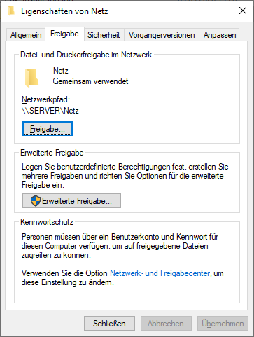Go to the Anpassen tab
Screen dimensions: 254x337
(220, 35)
